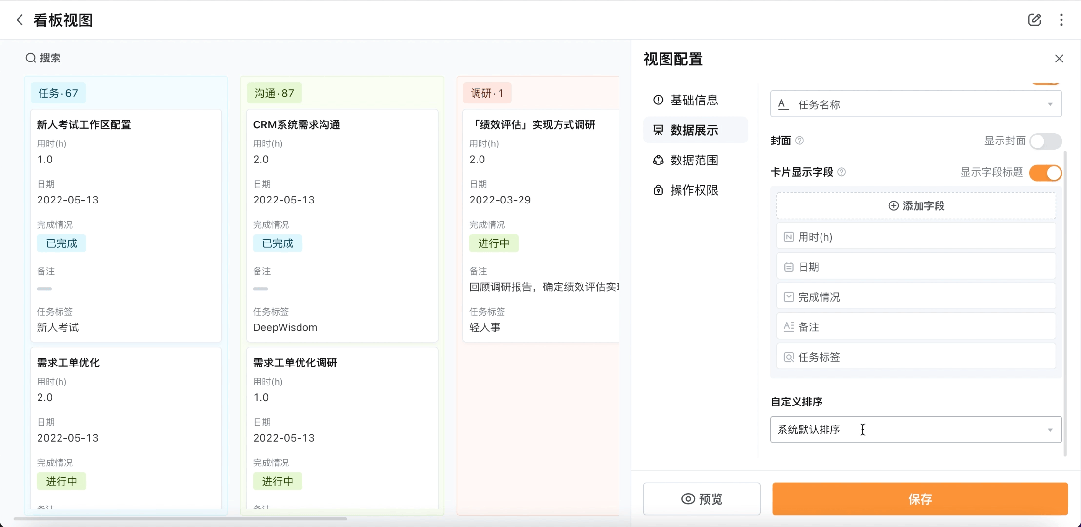Click the 操作权限 lock icon
1081x527 pixels.
click(658, 190)
